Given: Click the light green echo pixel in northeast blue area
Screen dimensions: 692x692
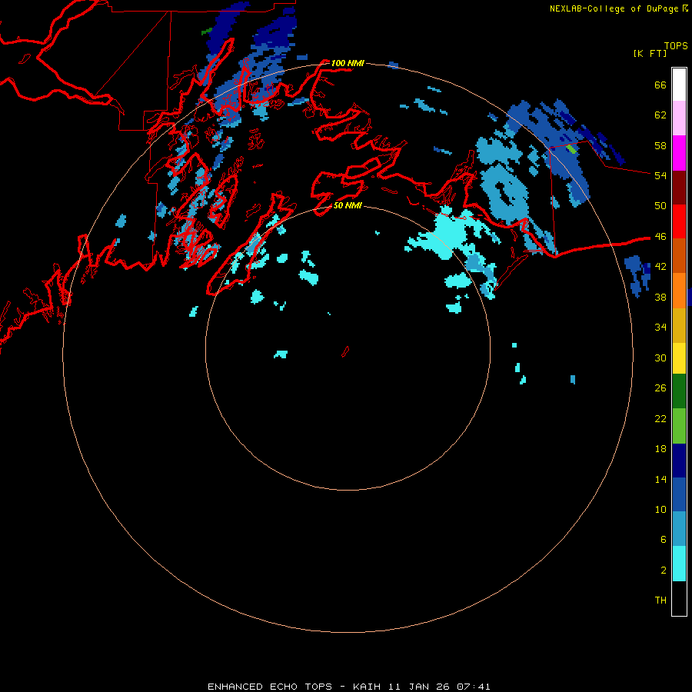Looking at the screenshot, I should click(571, 148).
